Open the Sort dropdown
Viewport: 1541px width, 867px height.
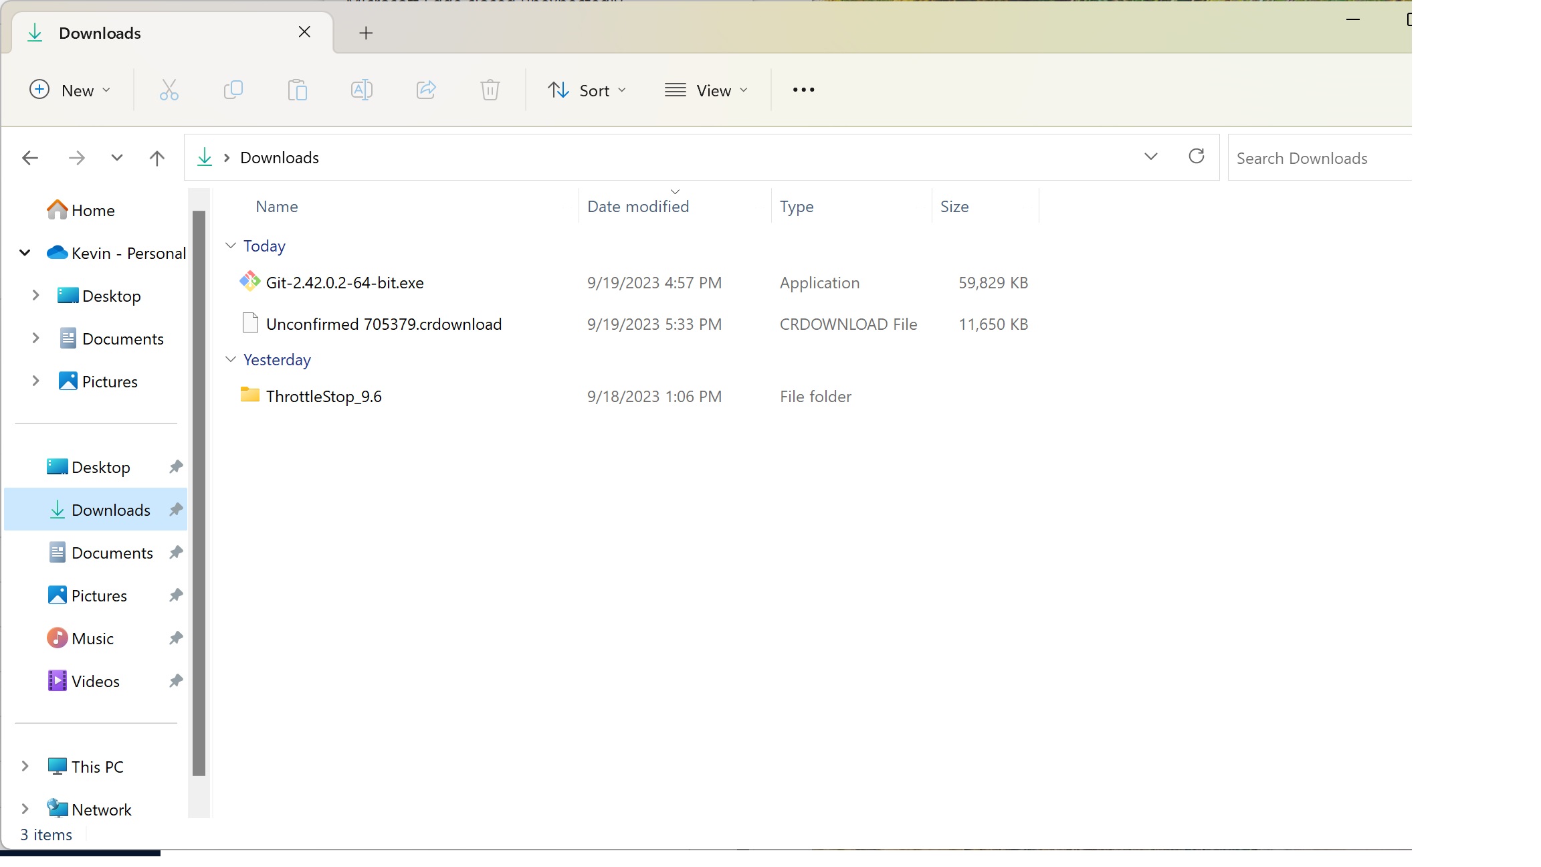click(x=587, y=90)
